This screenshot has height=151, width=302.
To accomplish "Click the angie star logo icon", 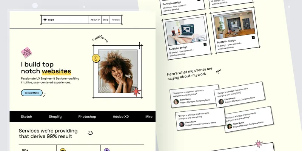I will [45, 20].
